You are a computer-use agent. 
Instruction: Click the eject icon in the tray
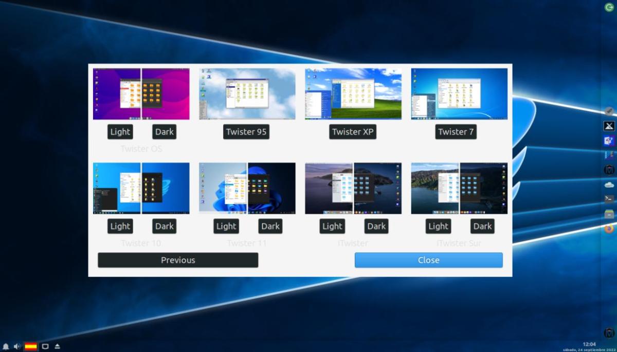click(57, 346)
